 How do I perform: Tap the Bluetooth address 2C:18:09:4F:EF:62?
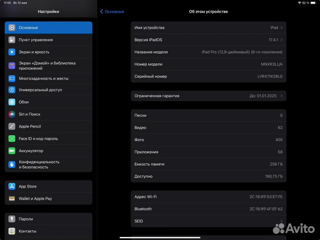pos(266,209)
